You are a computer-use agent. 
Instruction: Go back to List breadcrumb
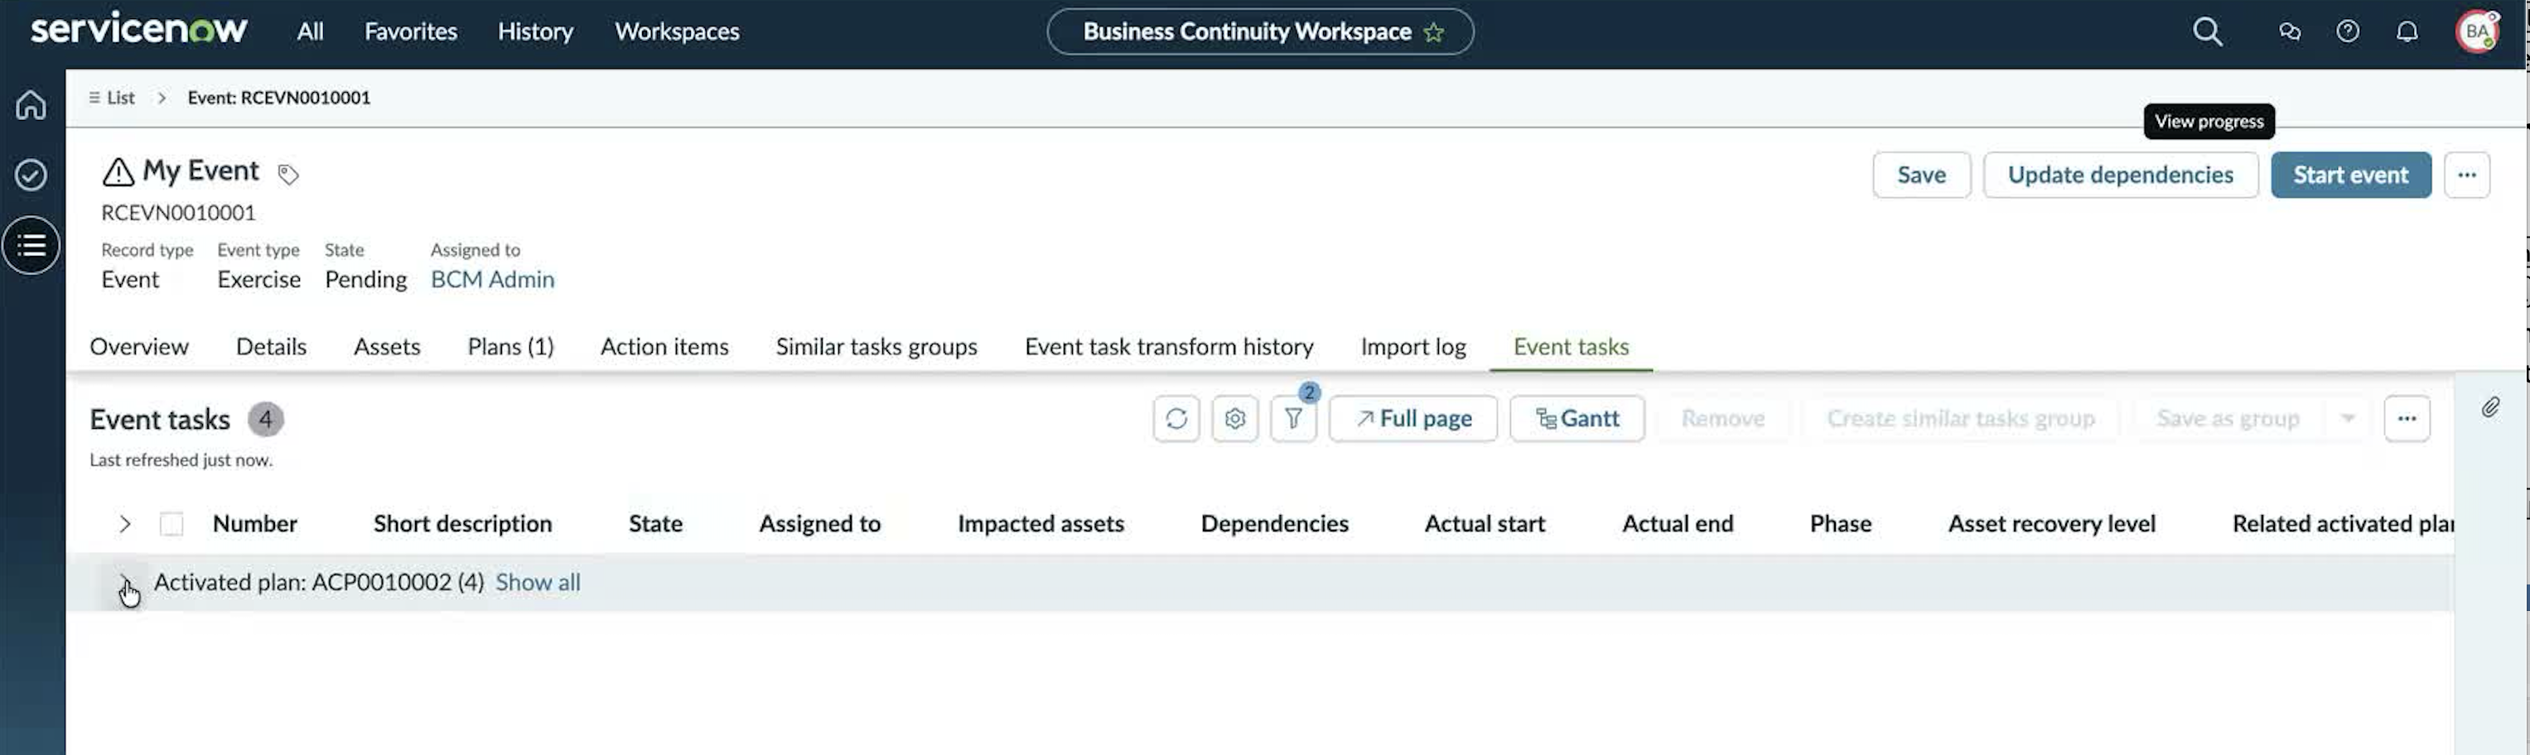[111, 97]
